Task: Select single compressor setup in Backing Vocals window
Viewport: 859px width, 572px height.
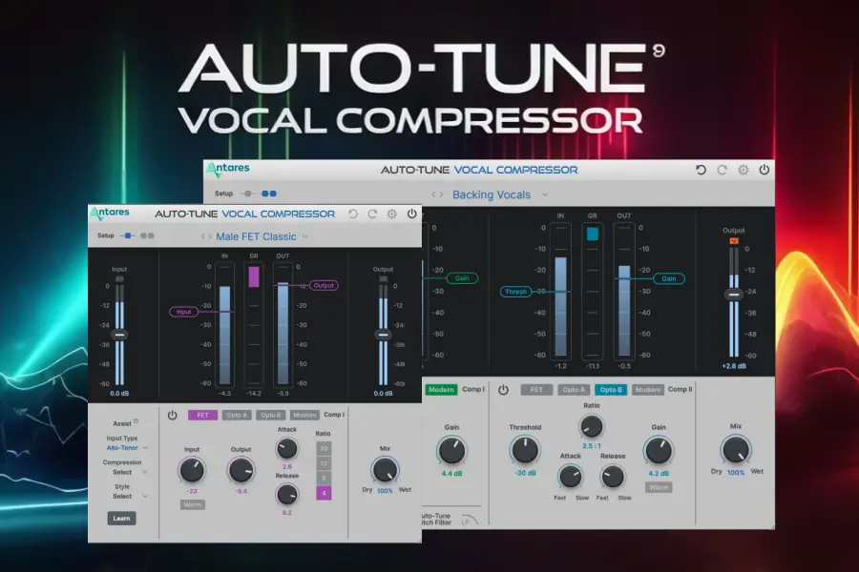Action: tap(248, 194)
